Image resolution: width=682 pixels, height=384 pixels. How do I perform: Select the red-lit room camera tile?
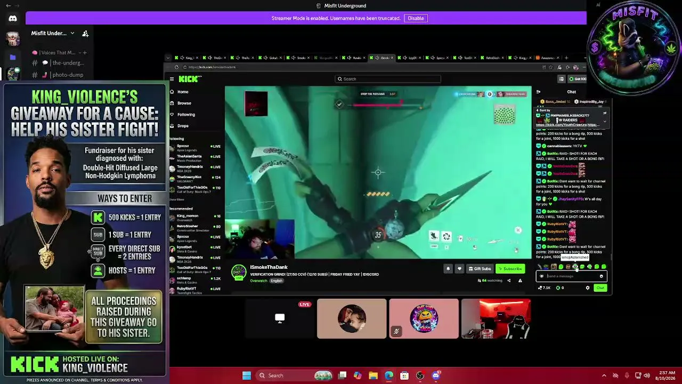[x=496, y=319]
